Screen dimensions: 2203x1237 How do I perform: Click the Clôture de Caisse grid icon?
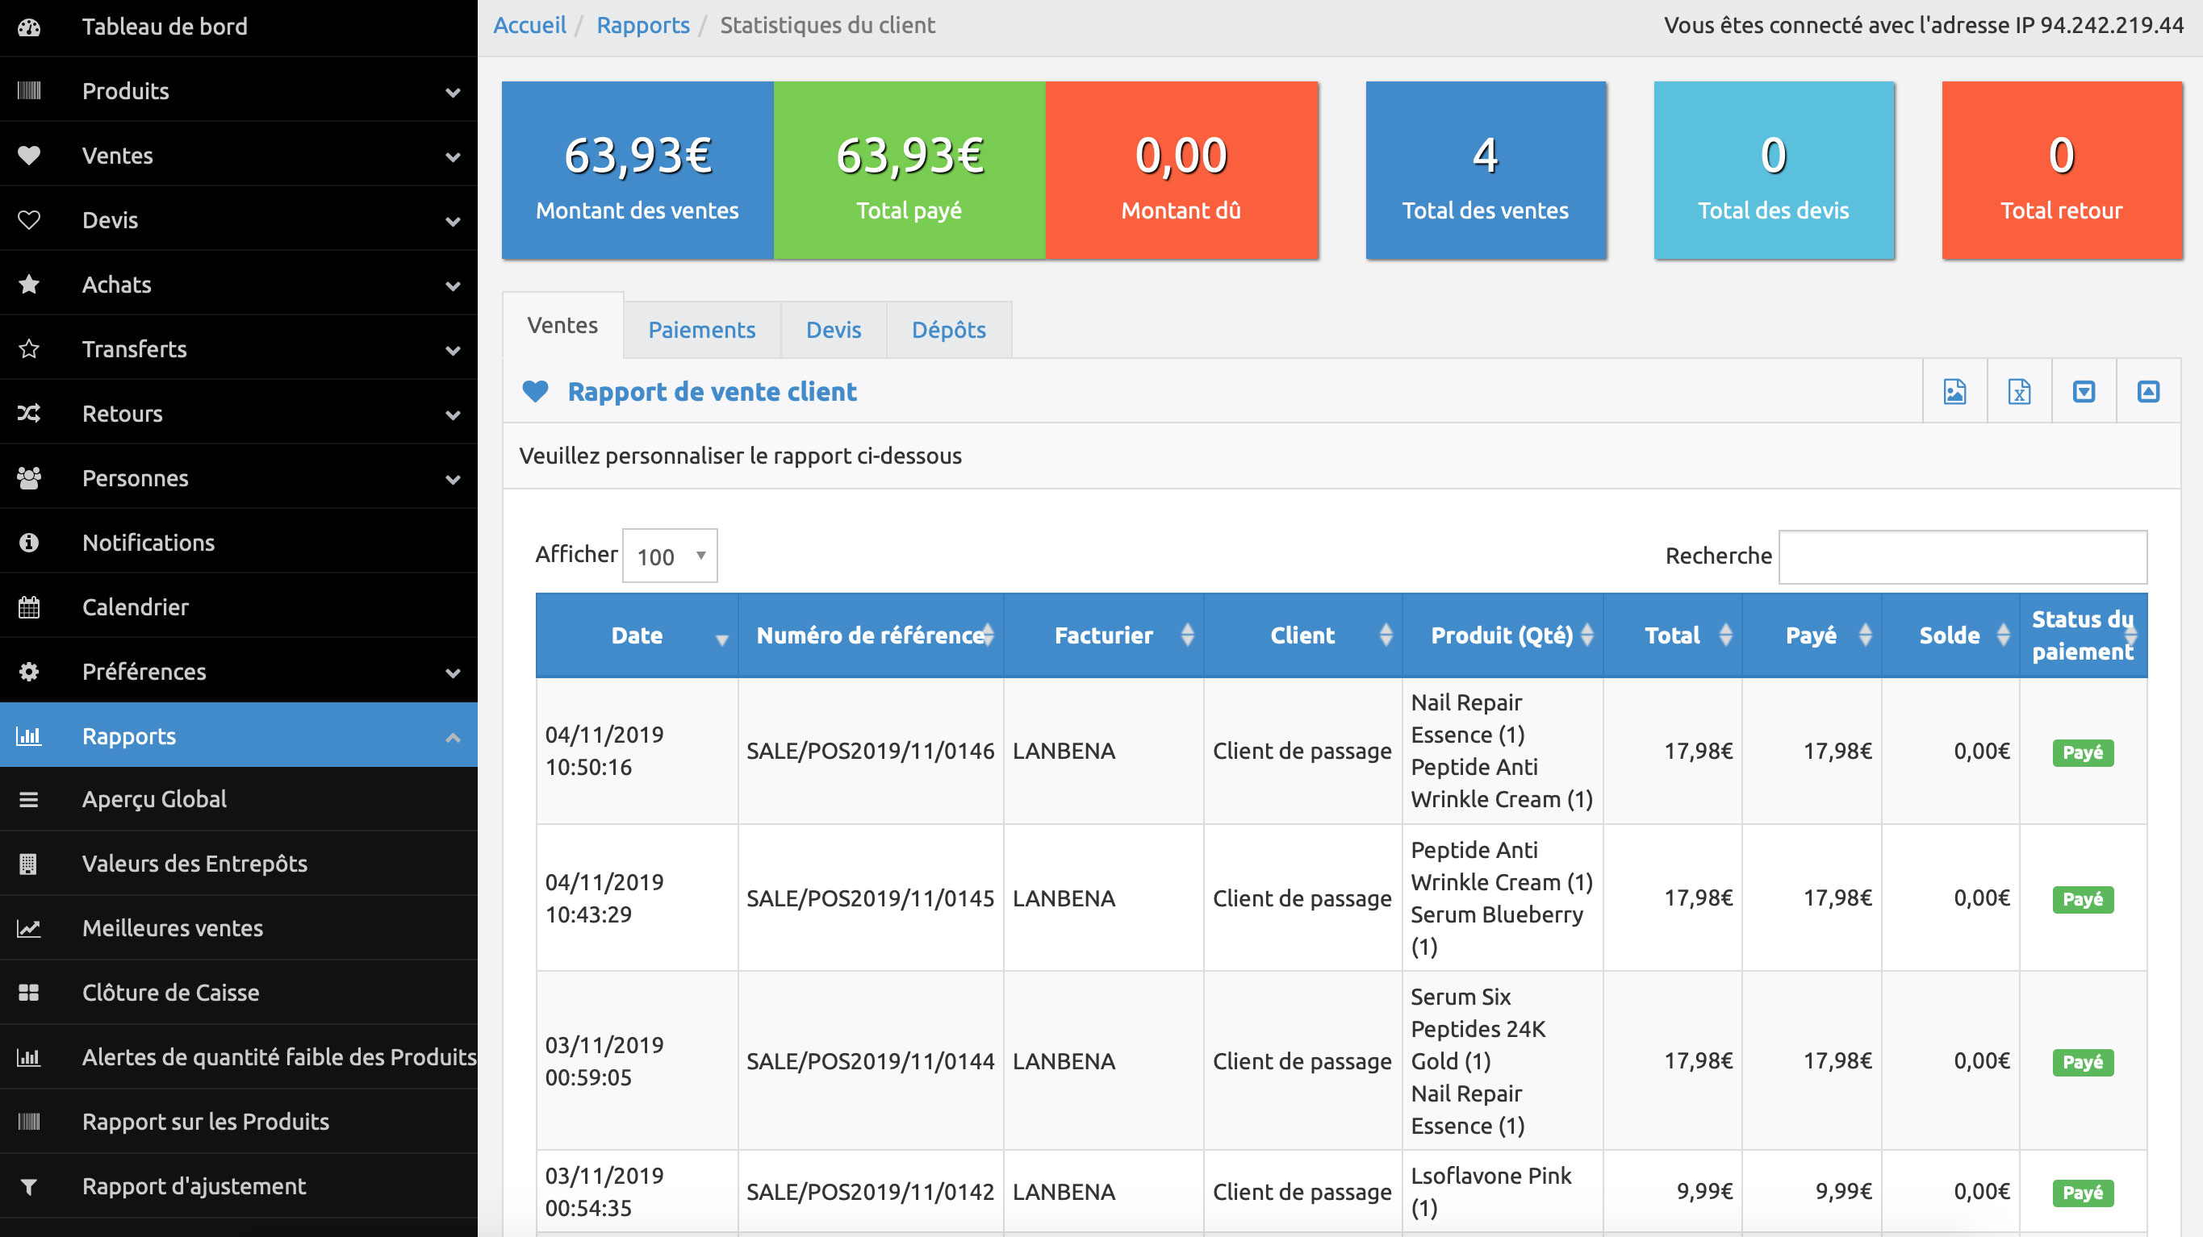pyautogui.click(x=29, y=993)
